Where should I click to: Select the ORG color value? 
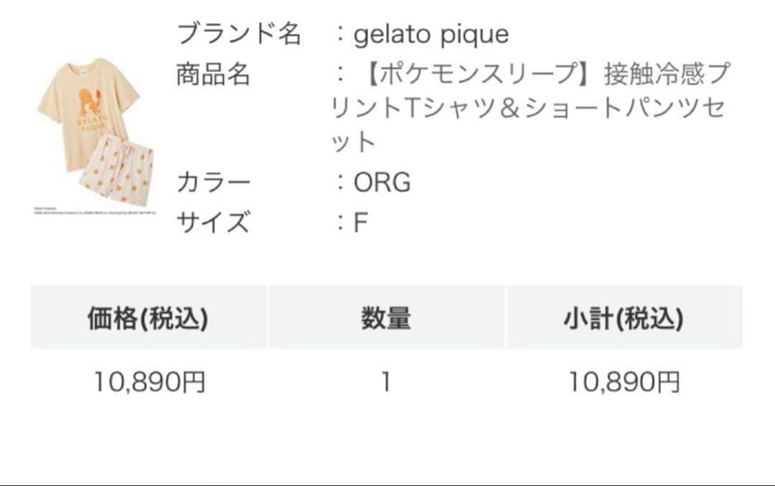click(x=382, y=183)
